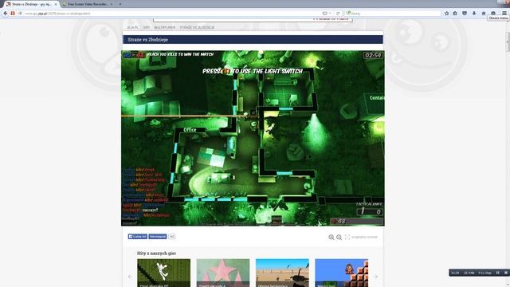Go back with the browser back arrow
510x287 pixels.
[x=6, y=14]
